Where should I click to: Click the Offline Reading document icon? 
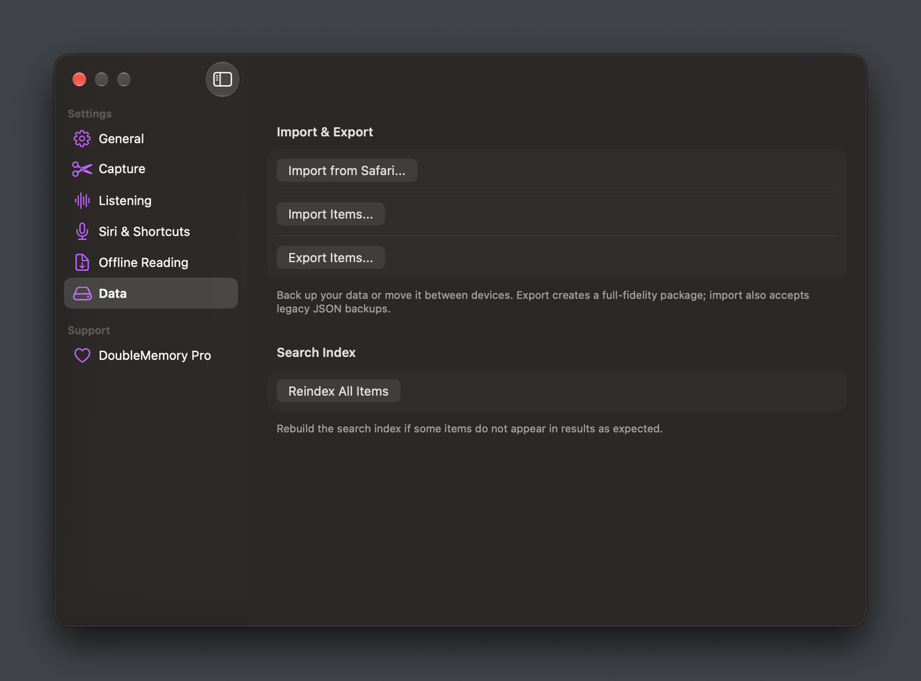[x=82, y=262]
